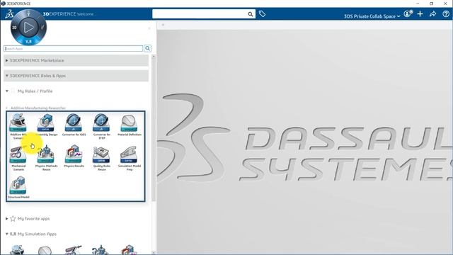Viewport: 453px width, 255px height.
Task: Click scrollbar up arrow in apps panel
Action: point(154,57)
